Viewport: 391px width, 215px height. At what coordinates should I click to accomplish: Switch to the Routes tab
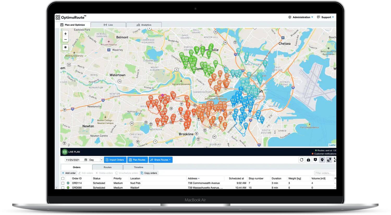tap(107, 167)
